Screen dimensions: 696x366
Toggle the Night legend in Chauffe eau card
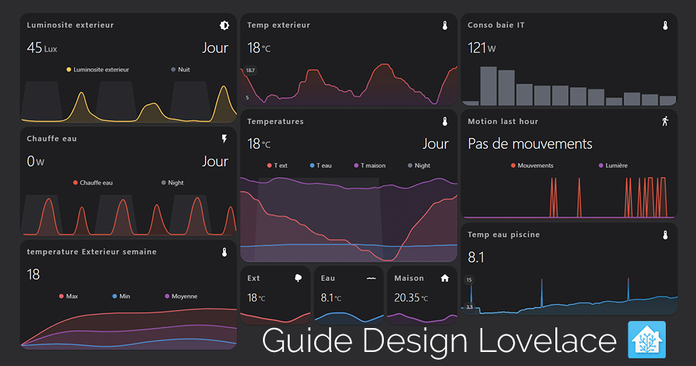pyautogui.click(x=172, y=183)
